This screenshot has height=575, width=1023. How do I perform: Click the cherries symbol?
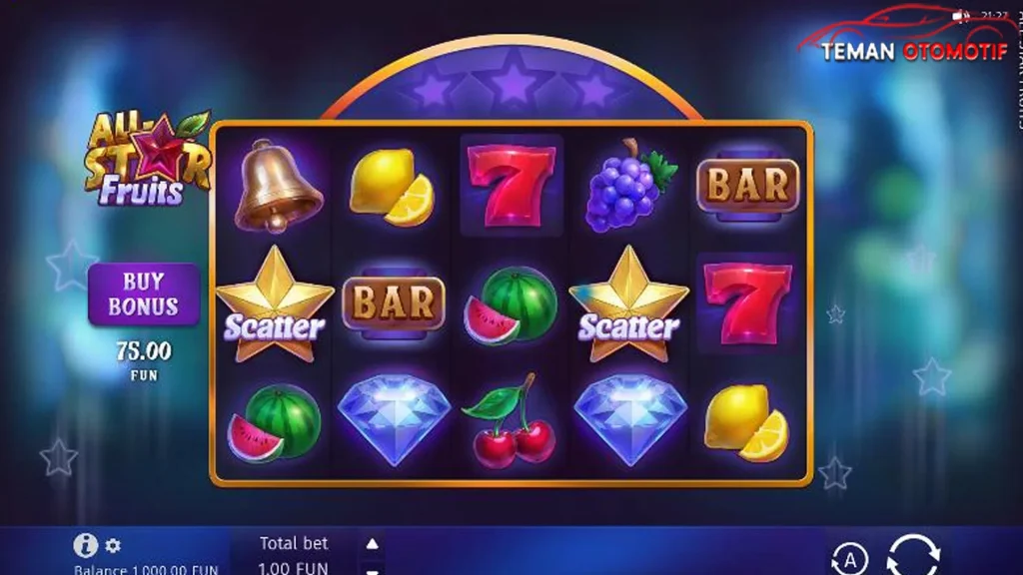(511, 420)
